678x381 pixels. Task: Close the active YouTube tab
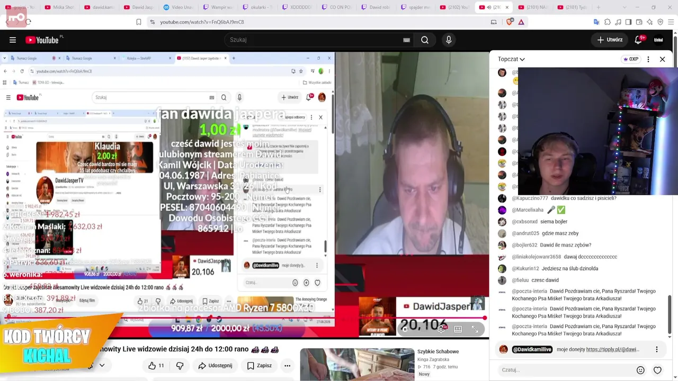click(507, 7)
